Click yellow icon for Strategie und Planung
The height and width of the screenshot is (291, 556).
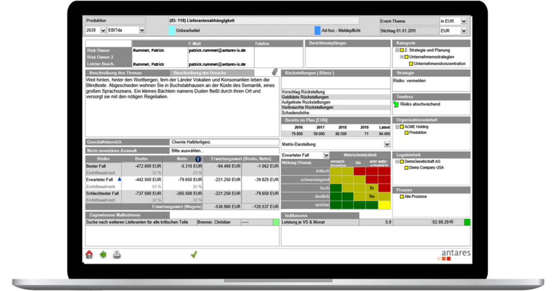[x=402, y=50]
